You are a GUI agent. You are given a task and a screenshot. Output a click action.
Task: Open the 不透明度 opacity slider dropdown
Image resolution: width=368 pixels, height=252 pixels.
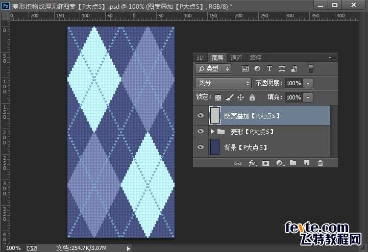tap(308, 83)
